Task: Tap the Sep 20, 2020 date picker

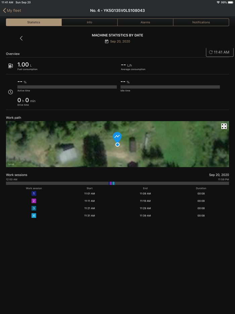Action: [120, 41]
